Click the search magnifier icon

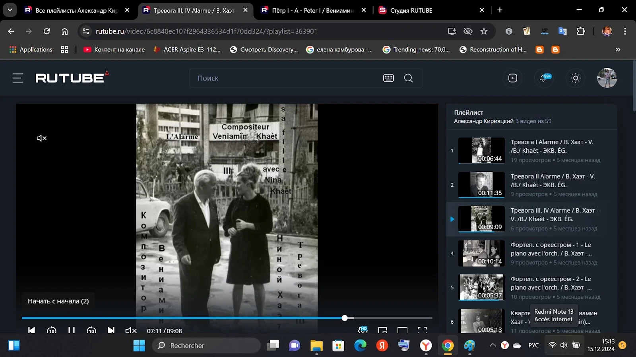408,78
